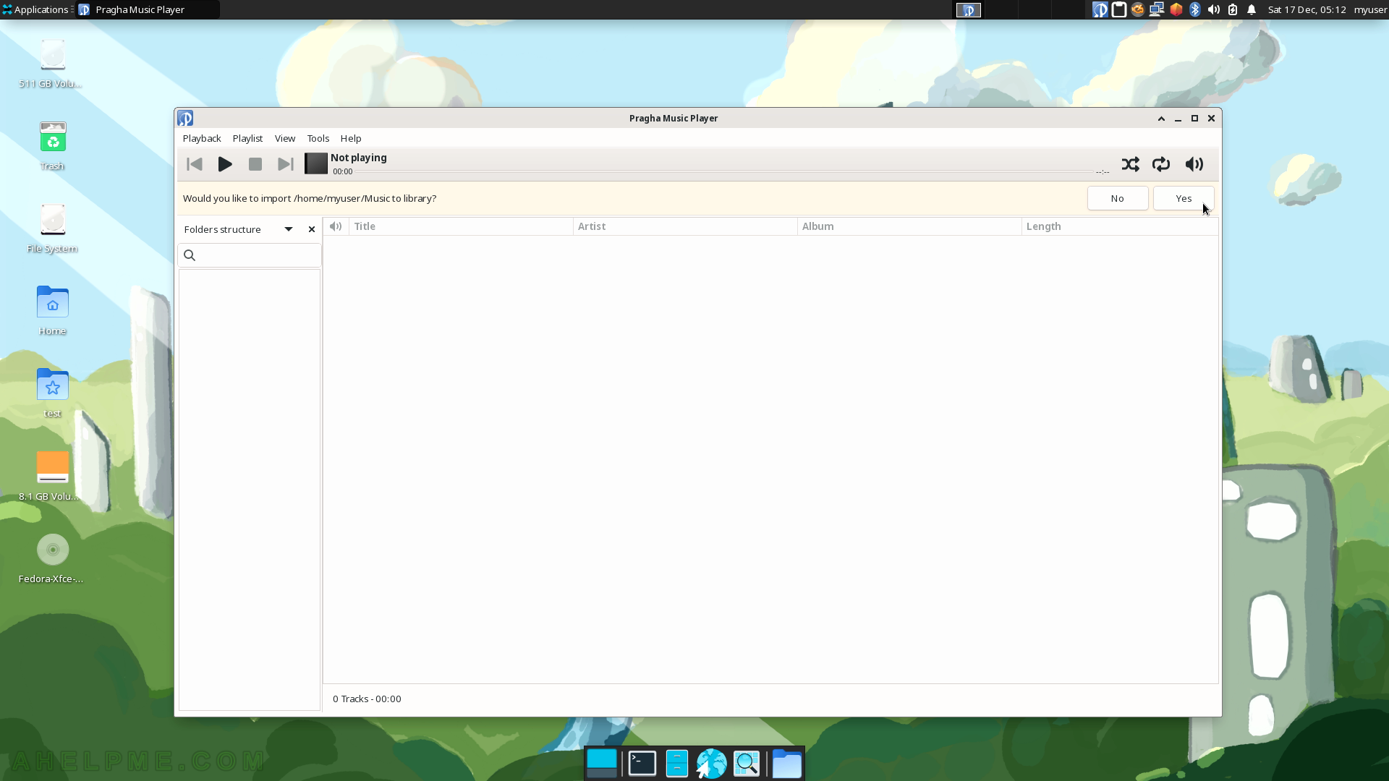Toggle repeat mode icon

pos(1161,164)
